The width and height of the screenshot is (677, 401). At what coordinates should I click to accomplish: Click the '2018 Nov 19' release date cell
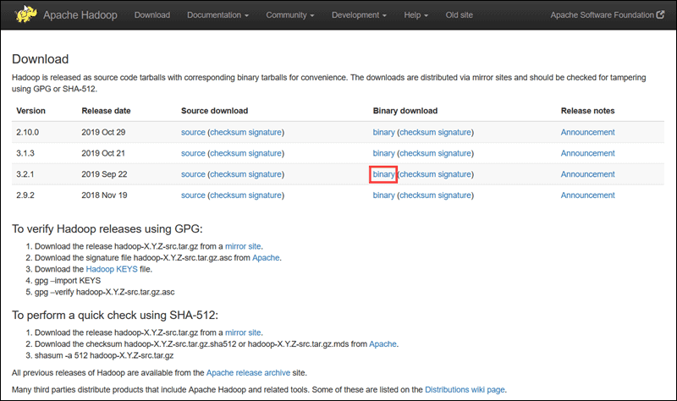104,195
